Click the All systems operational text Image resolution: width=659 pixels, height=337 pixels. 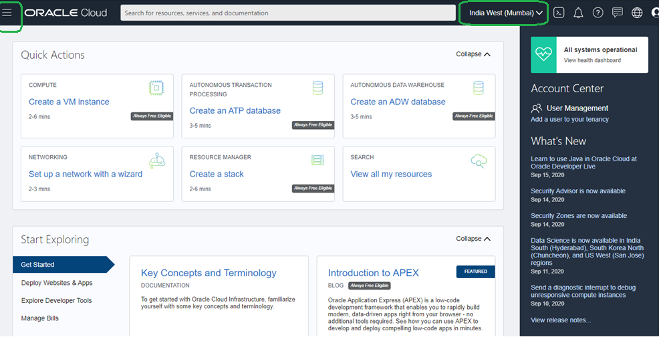tap(600, 49)
